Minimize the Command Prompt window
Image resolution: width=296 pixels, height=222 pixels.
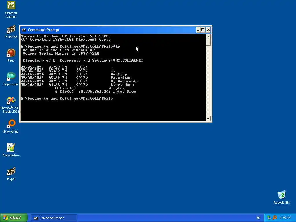point(198,30)
